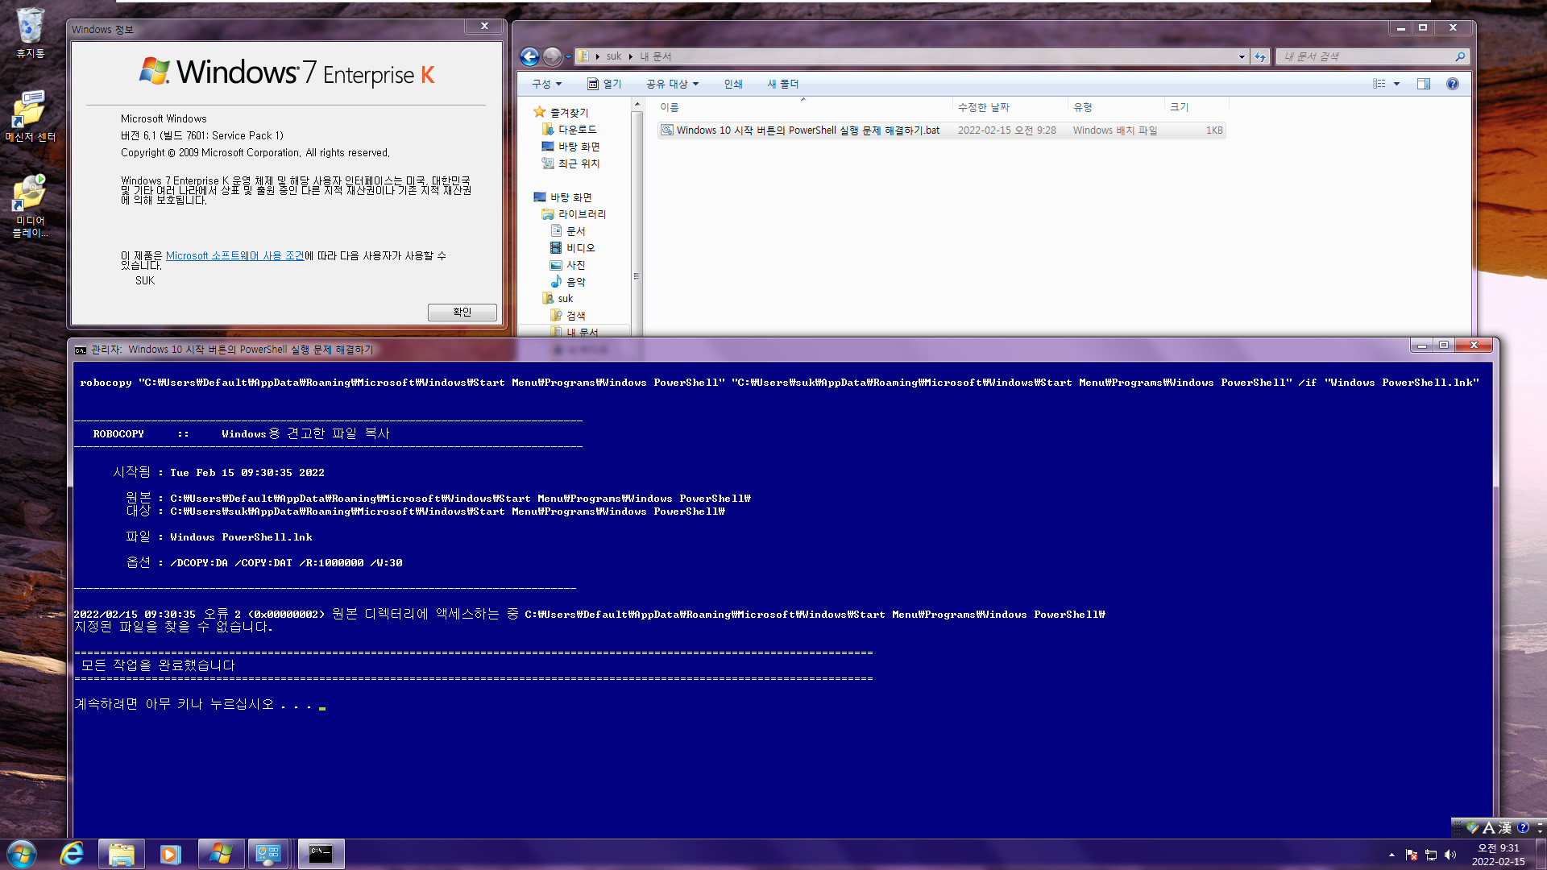1547x870 pixels.
Task: Open the address bar history dropdown
Action: tap(1242, 56)
